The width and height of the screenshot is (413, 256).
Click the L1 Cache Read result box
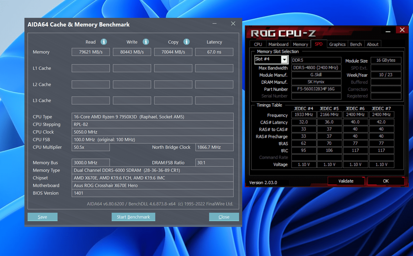coord(91,68)
